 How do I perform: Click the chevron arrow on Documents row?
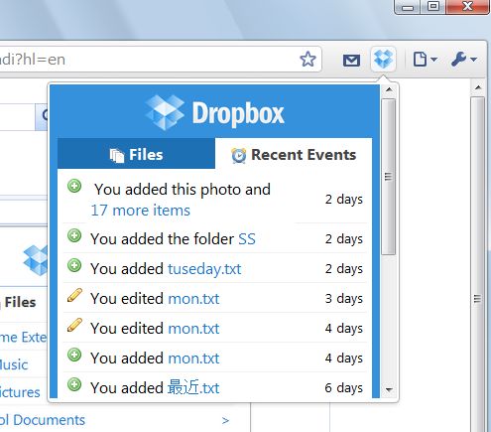[x=225, y=420]
